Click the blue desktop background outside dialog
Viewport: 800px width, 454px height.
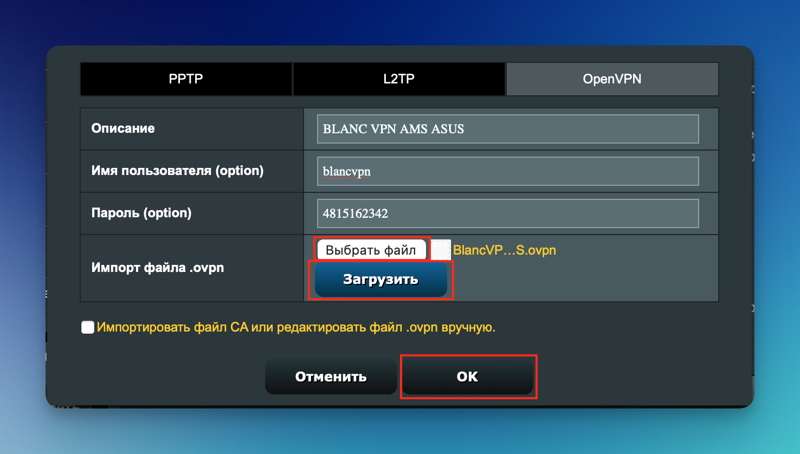pos(400,22)
